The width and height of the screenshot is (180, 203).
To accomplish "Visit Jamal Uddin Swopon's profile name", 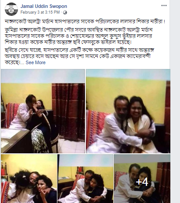I will pyautogui.click(x=44, y=6).
